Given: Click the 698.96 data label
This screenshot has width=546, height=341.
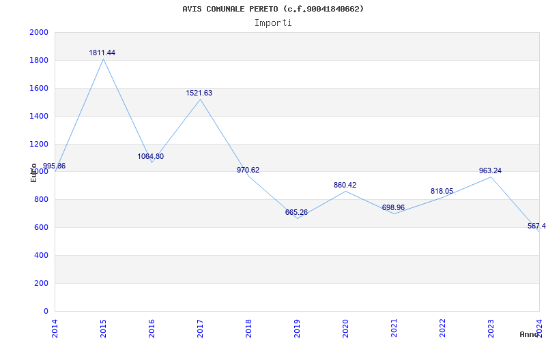Looking at the screenshot, I should click(x=394, y=208).
